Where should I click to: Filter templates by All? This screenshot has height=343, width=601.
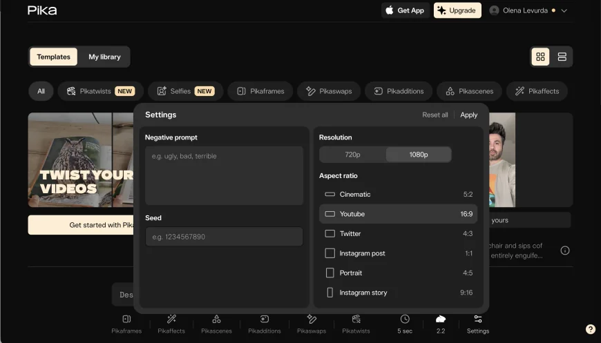click(41, 91)
